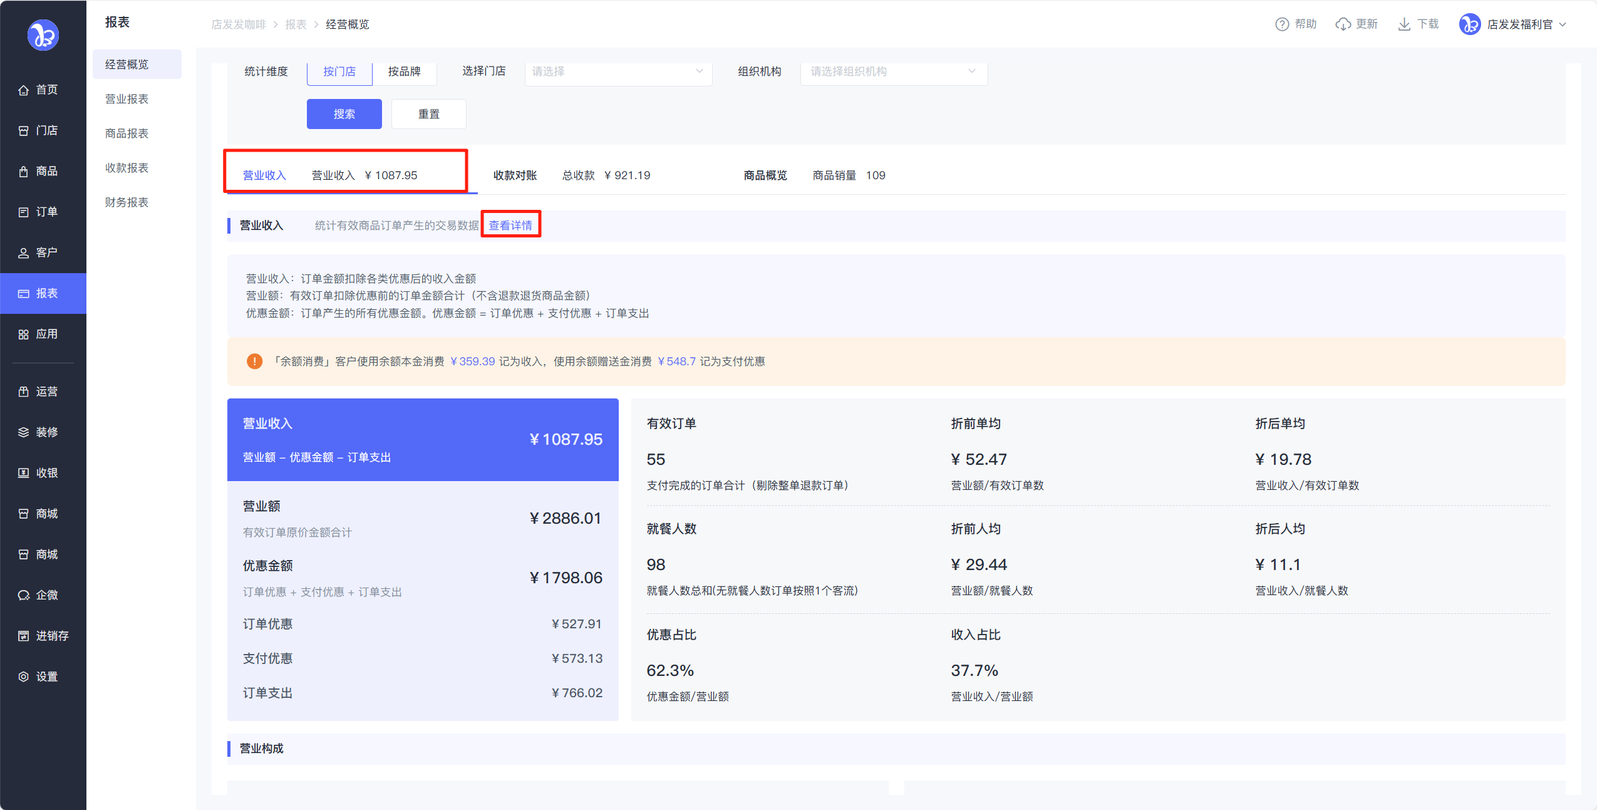Image resolution: width=1597 pixels, height=810 pixels.
Task: Open the 运营 gift icon
Action: tap(24, 392)
